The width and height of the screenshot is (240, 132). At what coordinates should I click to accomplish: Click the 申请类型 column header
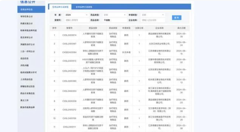[126, 28]
